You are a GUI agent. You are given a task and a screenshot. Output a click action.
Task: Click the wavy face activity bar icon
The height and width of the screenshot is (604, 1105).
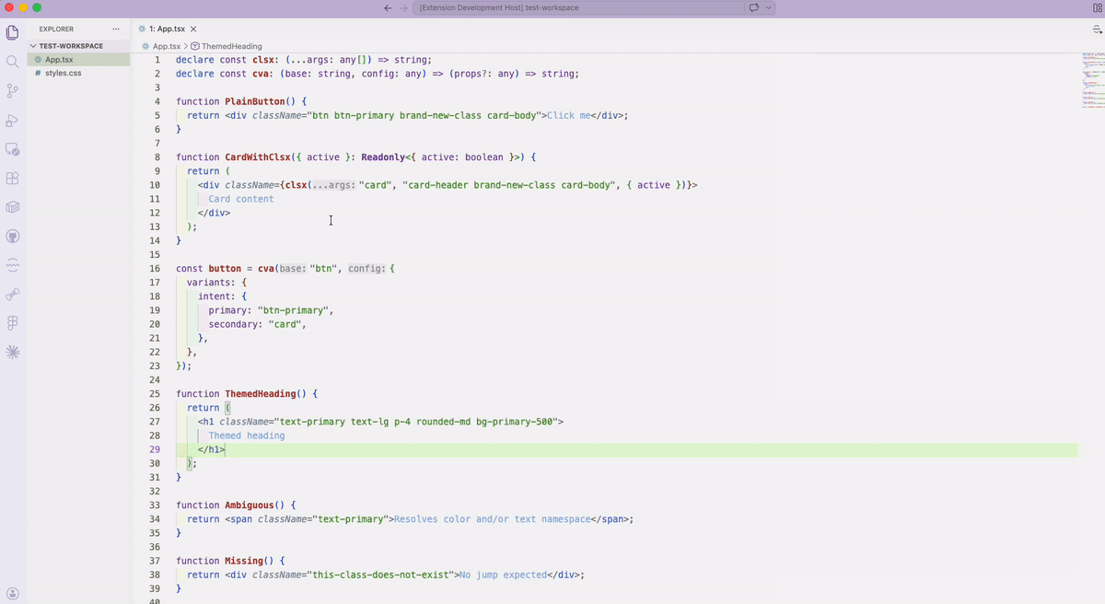click(x=13, y=265)
